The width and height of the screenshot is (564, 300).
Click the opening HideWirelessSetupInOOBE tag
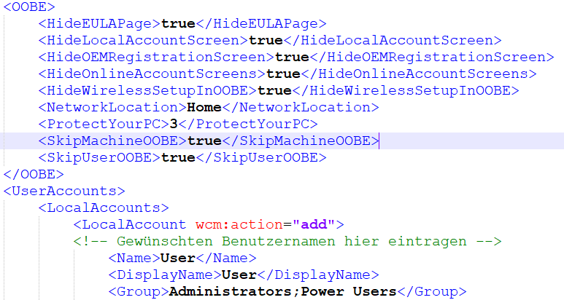point(148,90)
